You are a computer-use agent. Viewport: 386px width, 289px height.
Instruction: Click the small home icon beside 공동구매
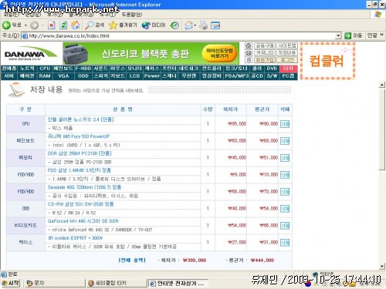click(249, 46)
